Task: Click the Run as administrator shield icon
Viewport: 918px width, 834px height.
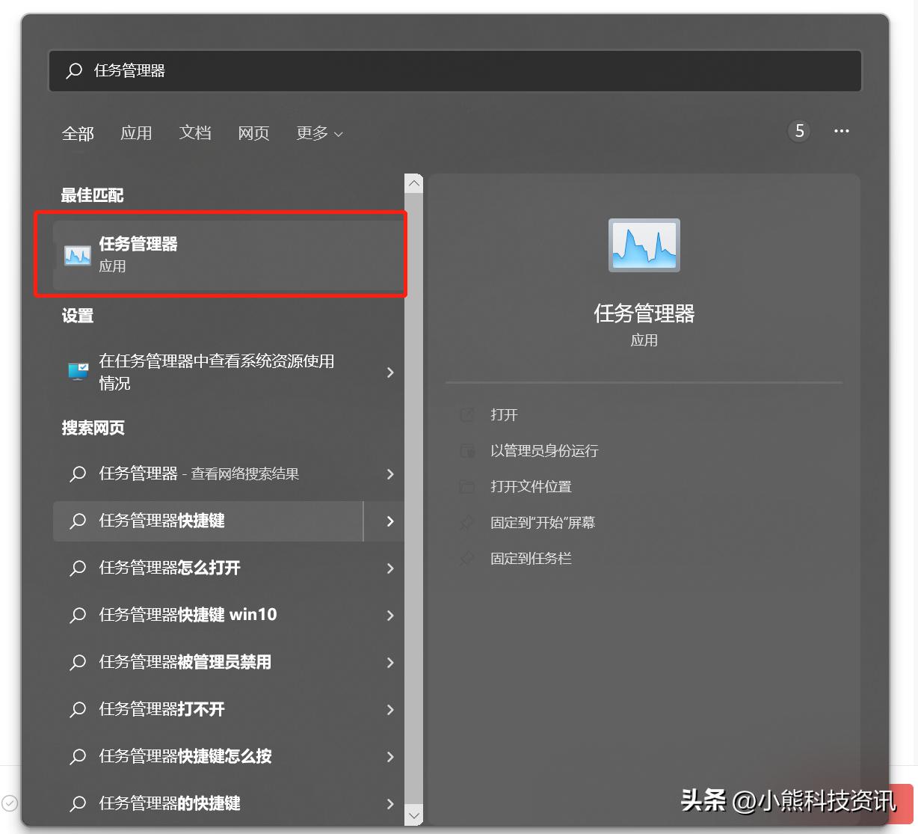Action: tap(467, 450)
